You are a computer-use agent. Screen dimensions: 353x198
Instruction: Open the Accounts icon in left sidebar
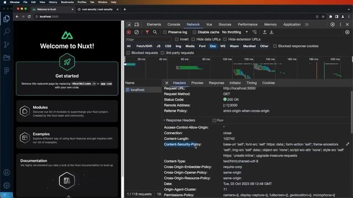[x=7, y=172]
